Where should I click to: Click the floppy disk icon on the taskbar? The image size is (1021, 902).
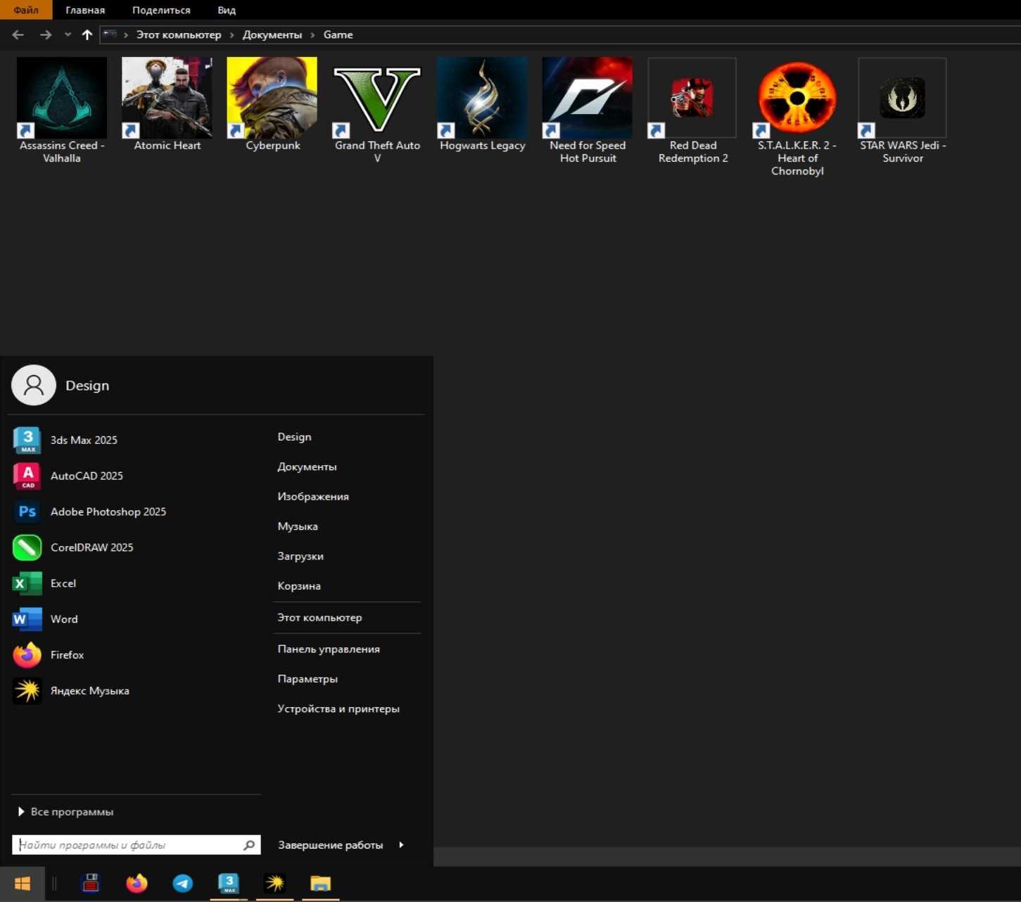coord(91,884)
